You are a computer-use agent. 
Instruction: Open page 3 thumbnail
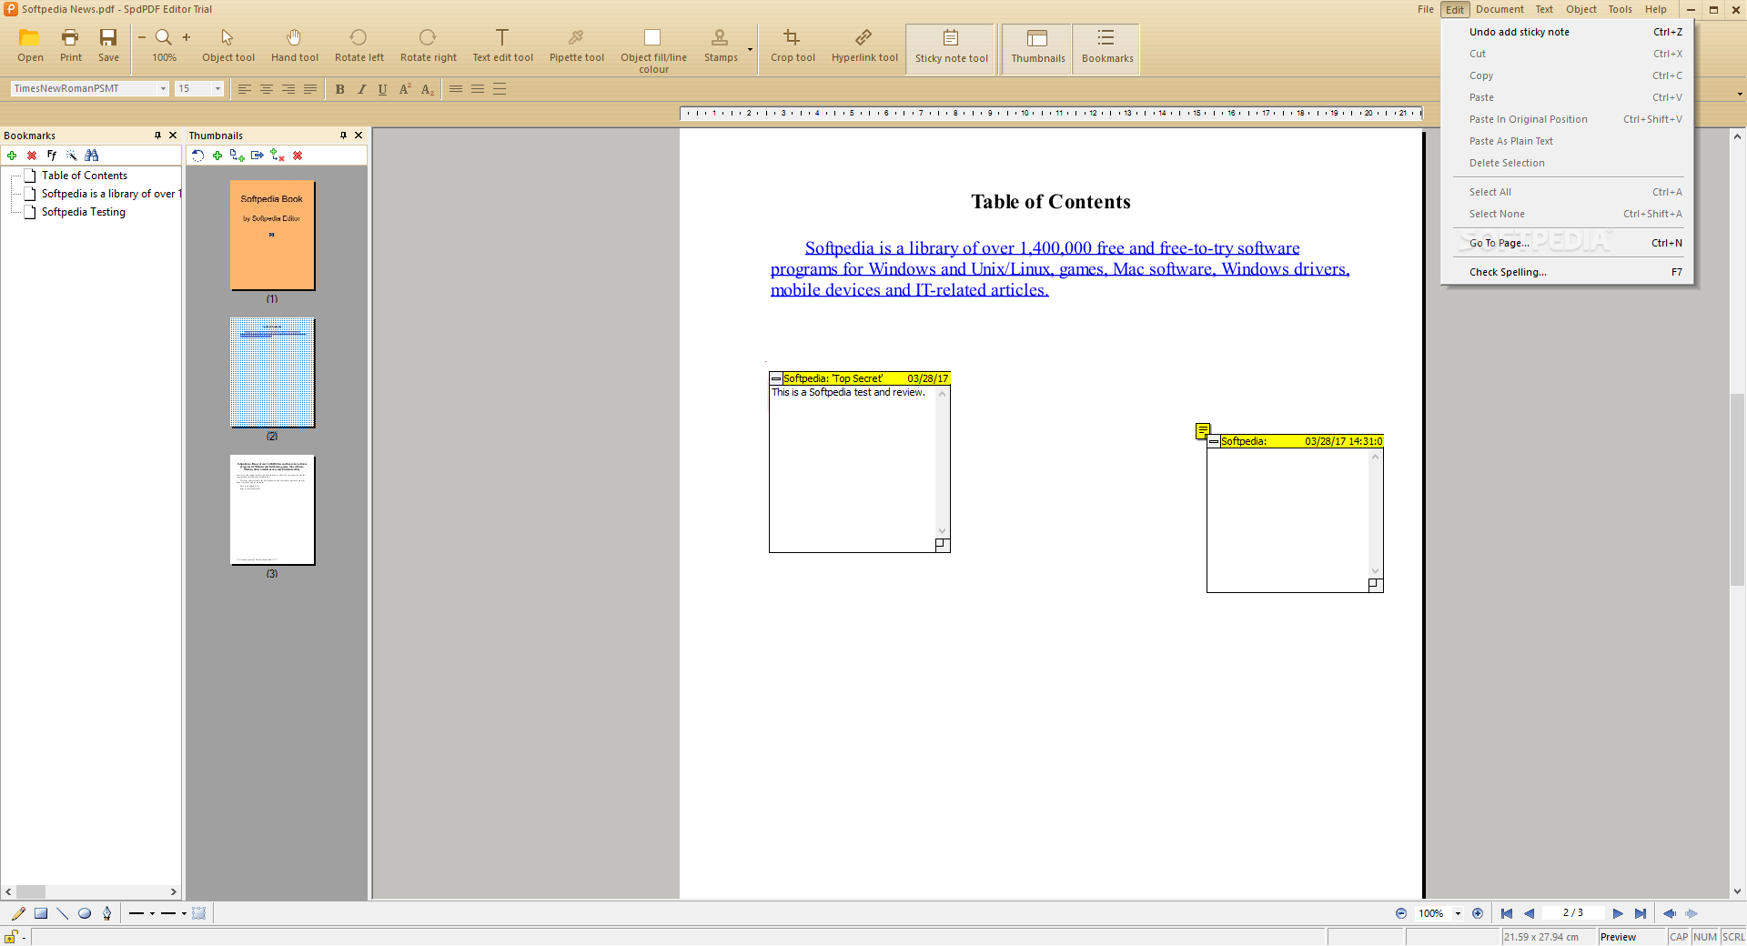coord(272,510)
